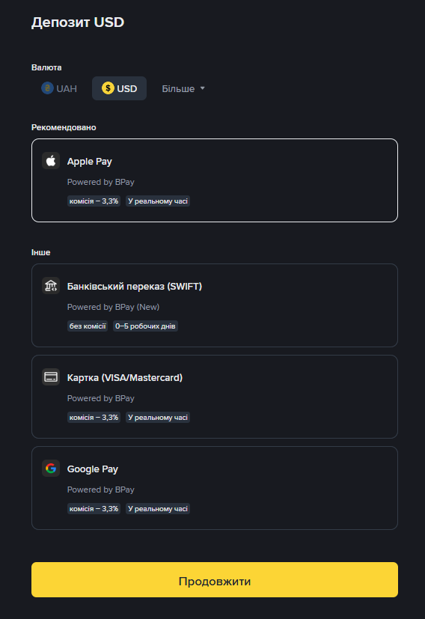Click 'комісія – 3,3%' tag under Apple Pay
The width and height of the screenshot is (425, 619).
(94, 201)
